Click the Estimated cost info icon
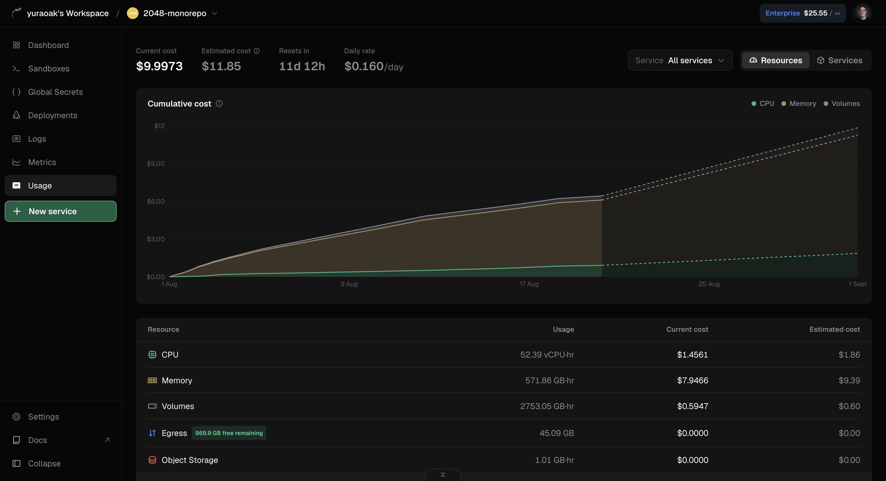Viewport: 886px width, 481px height. pyautogui.click(x=257, y=51)
